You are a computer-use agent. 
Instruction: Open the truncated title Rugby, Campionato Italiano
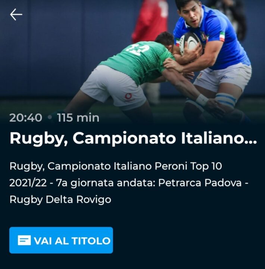click(x=133, y=138)
